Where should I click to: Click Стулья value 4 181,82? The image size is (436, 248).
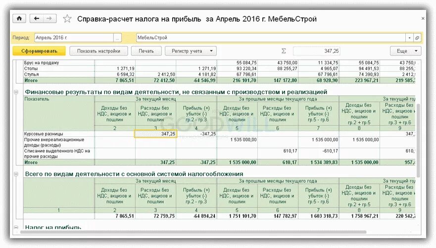tap(207, 75)
